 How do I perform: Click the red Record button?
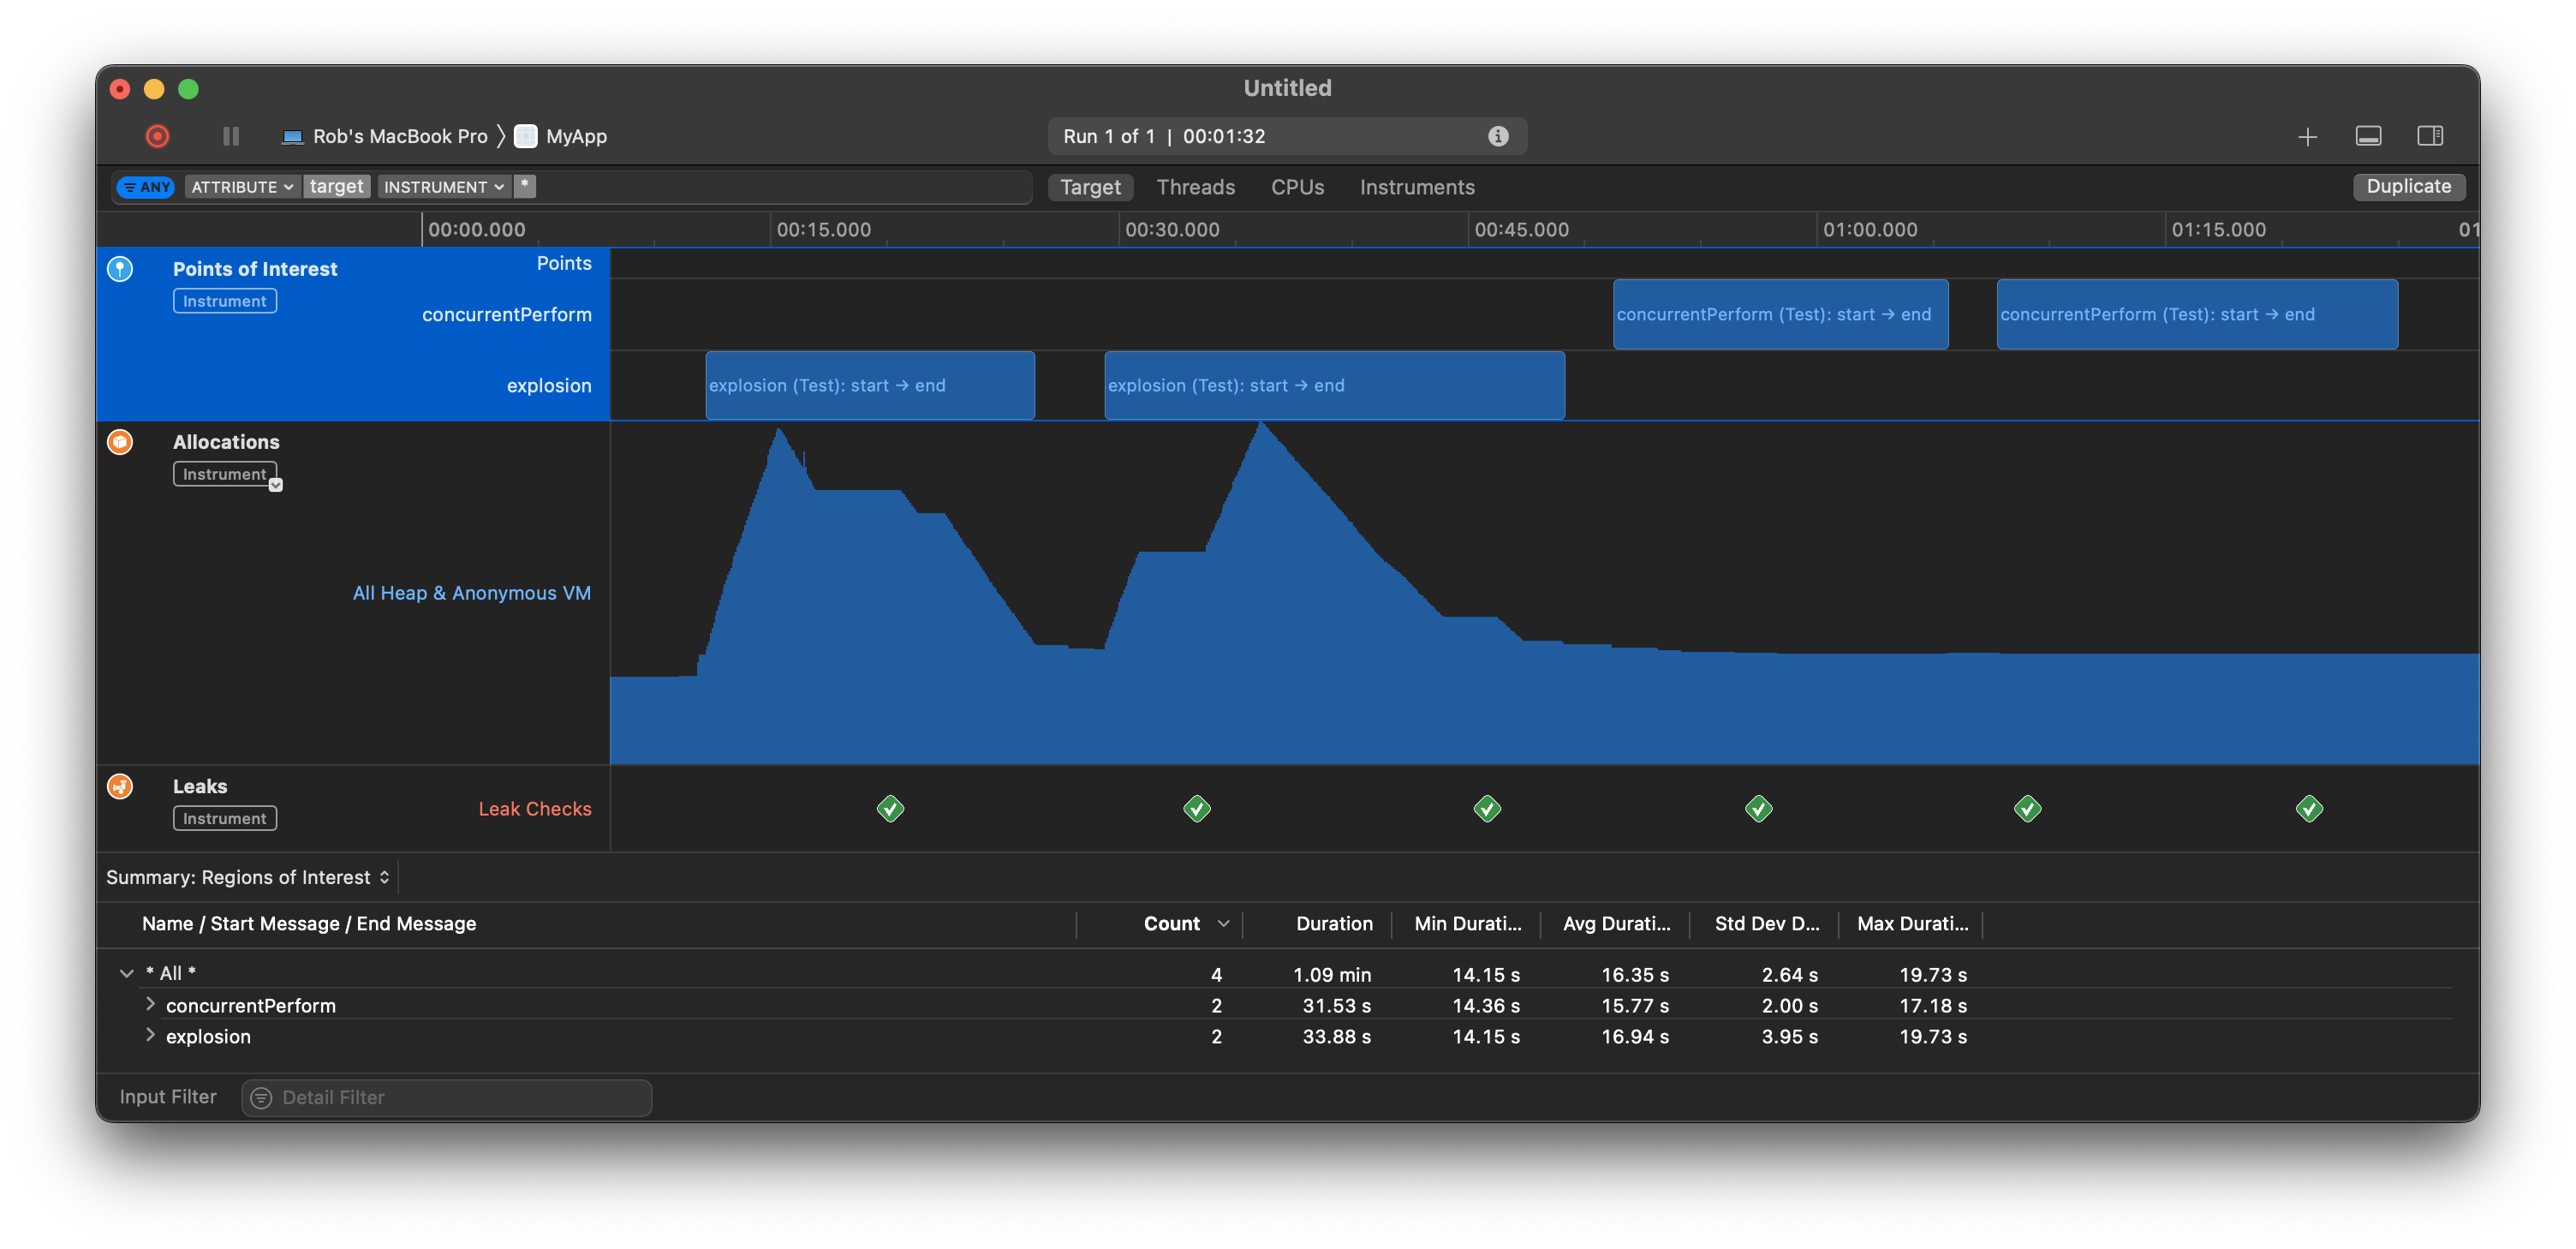(x=157, y=136)
